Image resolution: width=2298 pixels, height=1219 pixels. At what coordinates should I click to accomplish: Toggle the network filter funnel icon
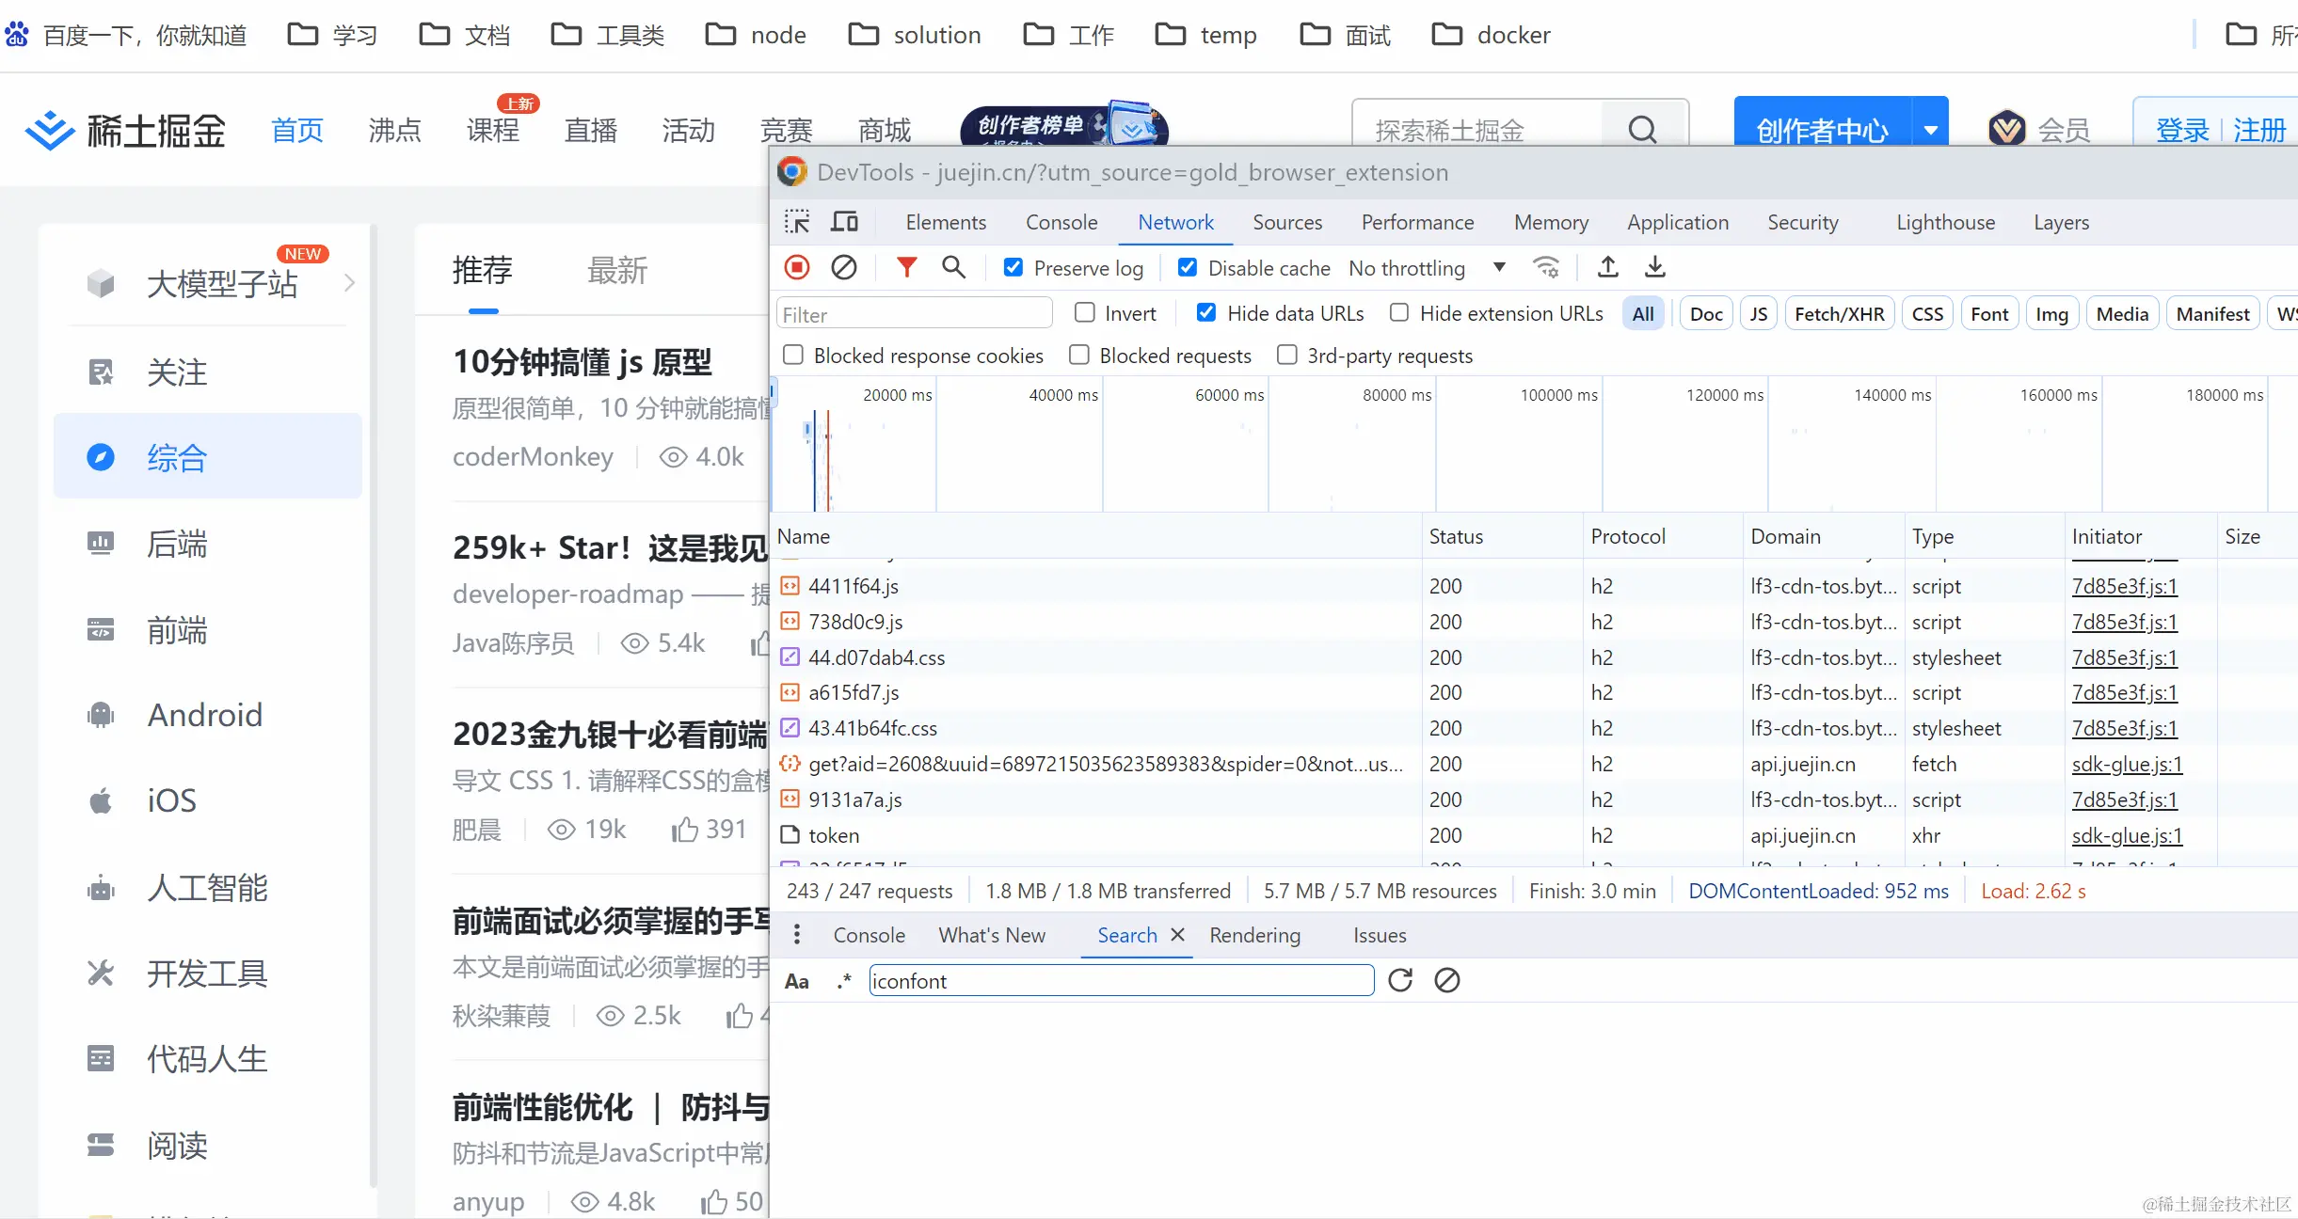point(906,268)
